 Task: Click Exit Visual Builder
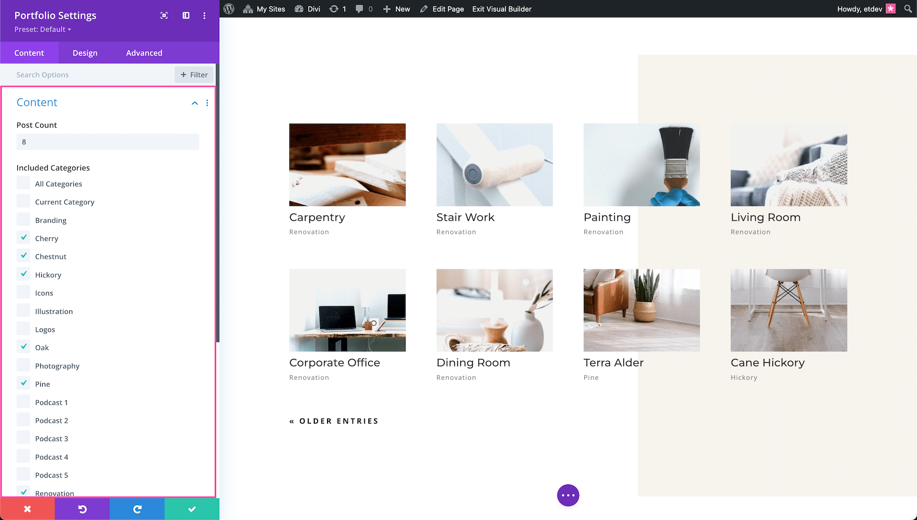click(x=501, y=9)
